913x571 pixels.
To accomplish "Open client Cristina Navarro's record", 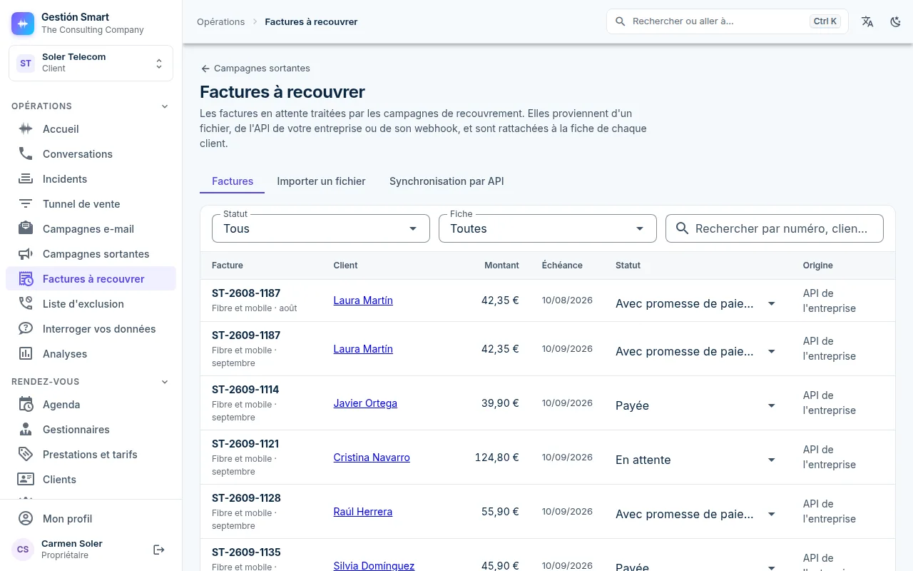I will (x=372, y=458).
